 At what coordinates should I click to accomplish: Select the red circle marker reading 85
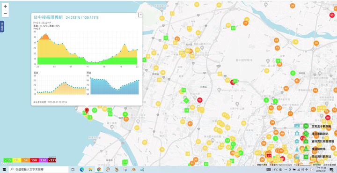328,118
